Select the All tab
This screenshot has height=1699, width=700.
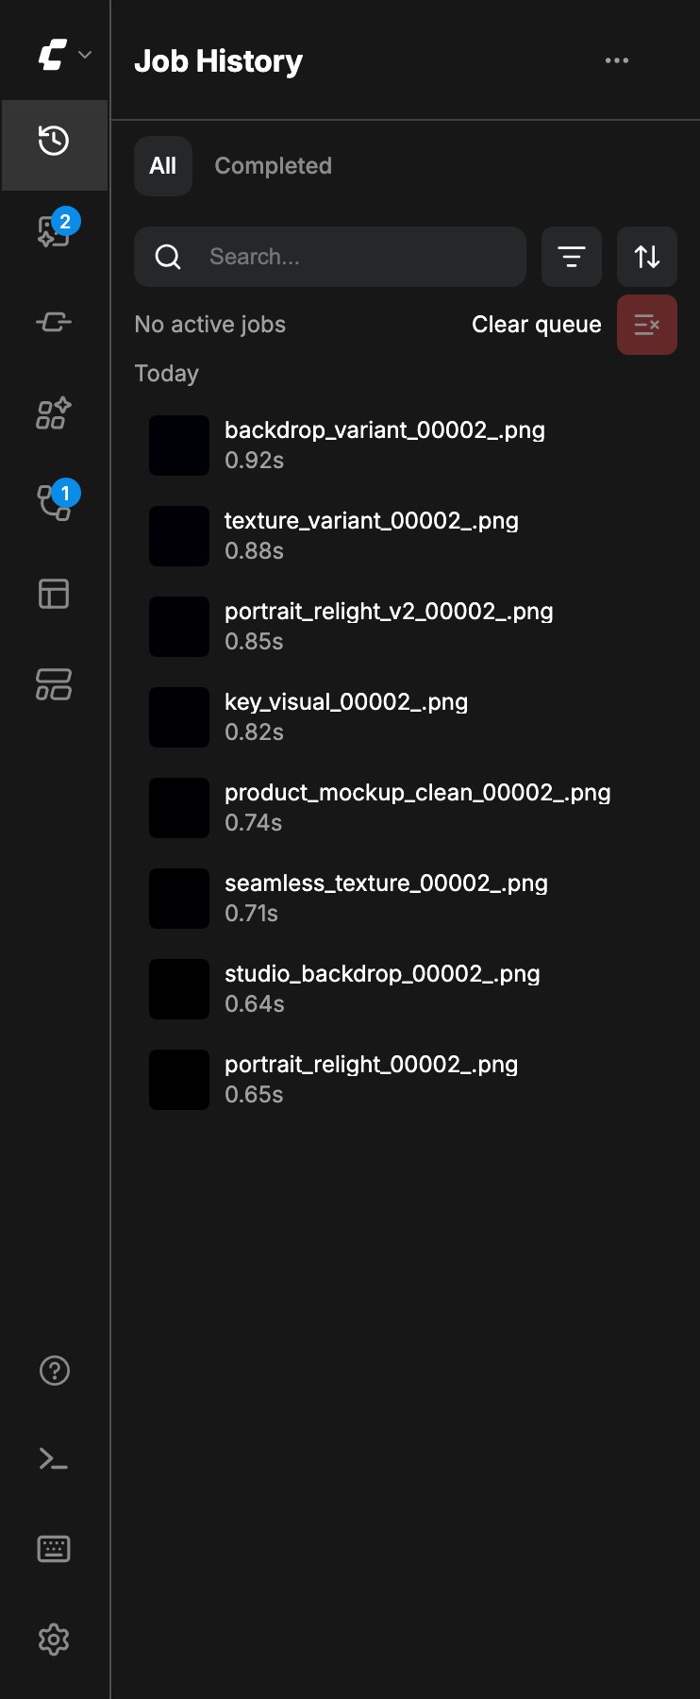163,166
